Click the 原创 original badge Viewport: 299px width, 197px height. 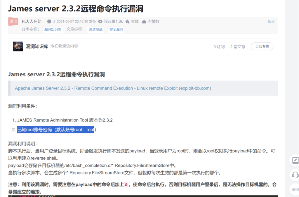pyautogui.click(x=13, y=22)
